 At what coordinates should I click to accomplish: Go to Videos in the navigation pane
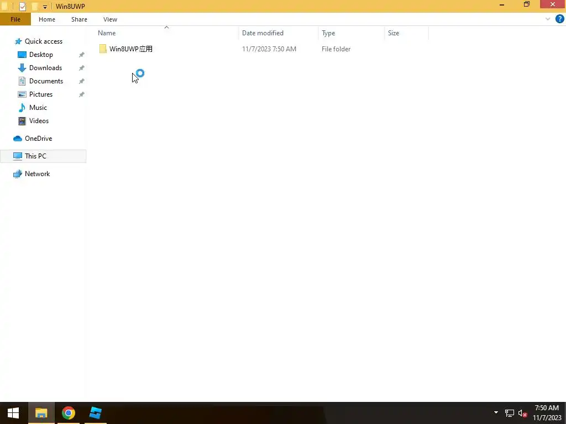click(39, 121)
